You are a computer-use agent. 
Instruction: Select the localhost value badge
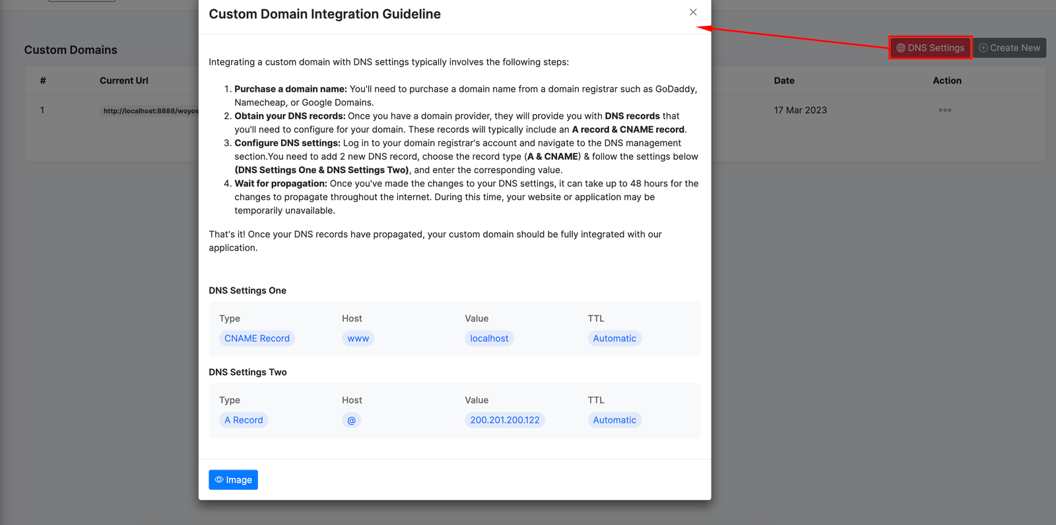point(489,339)
